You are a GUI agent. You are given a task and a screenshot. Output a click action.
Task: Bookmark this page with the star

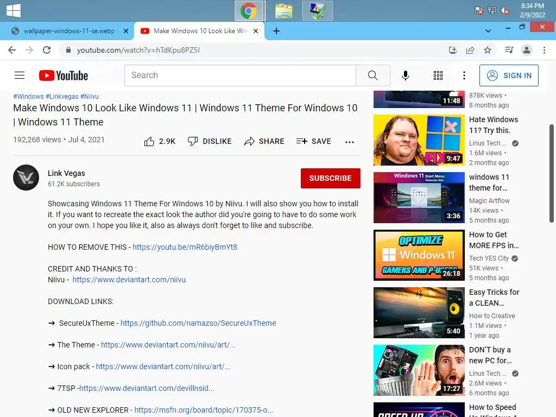(488, 50)
